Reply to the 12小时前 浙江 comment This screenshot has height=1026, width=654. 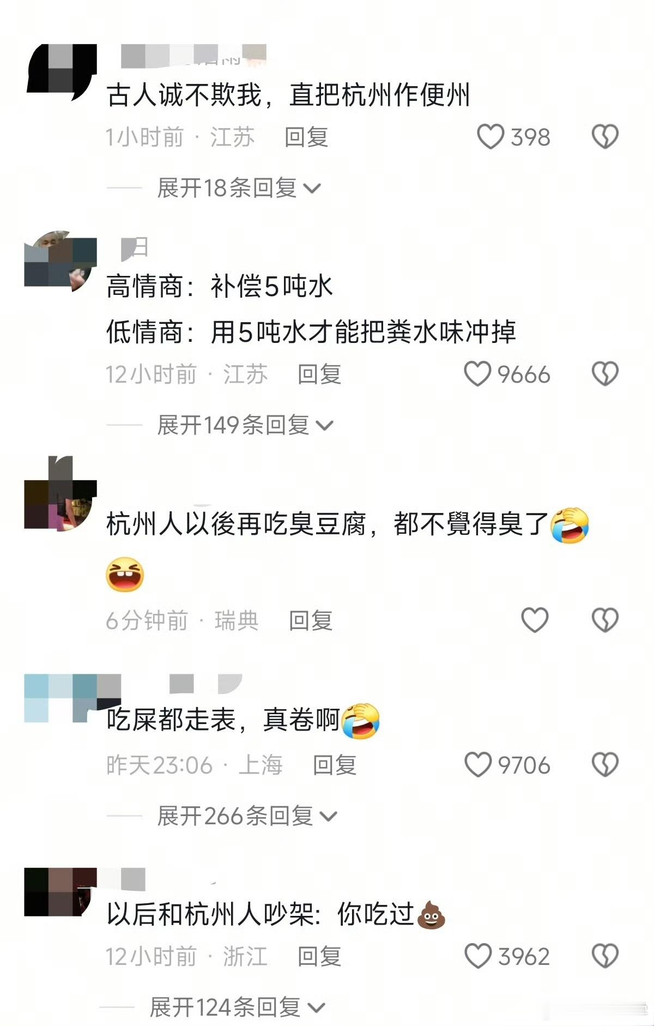point(319,956)
